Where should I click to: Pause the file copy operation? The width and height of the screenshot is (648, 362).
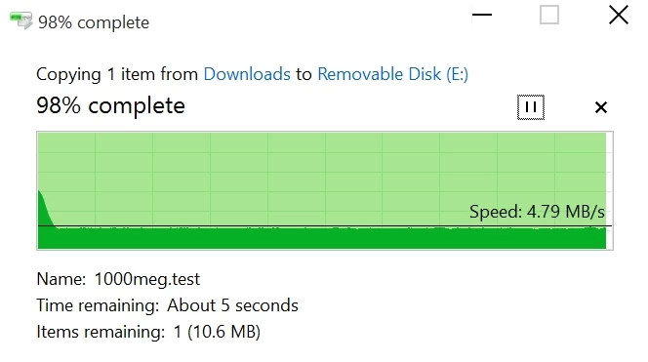[531, 107]
